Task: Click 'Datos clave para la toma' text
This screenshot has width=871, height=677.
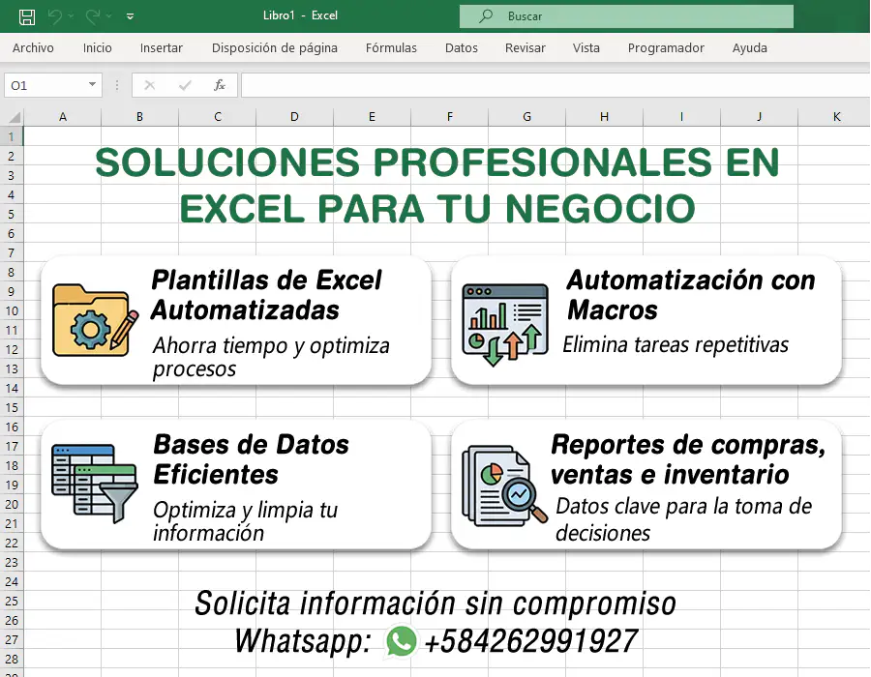Action: click(x=675, y=506)
